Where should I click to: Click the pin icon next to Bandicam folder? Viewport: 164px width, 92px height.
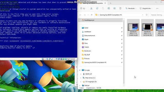coord(122,51)
